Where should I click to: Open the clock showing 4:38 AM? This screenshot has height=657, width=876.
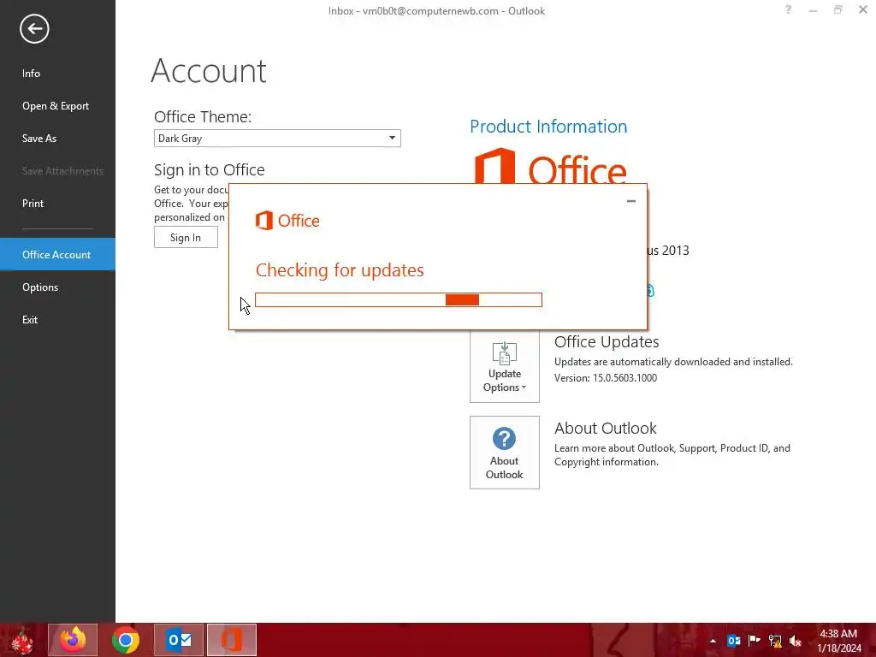coord(838,641)
